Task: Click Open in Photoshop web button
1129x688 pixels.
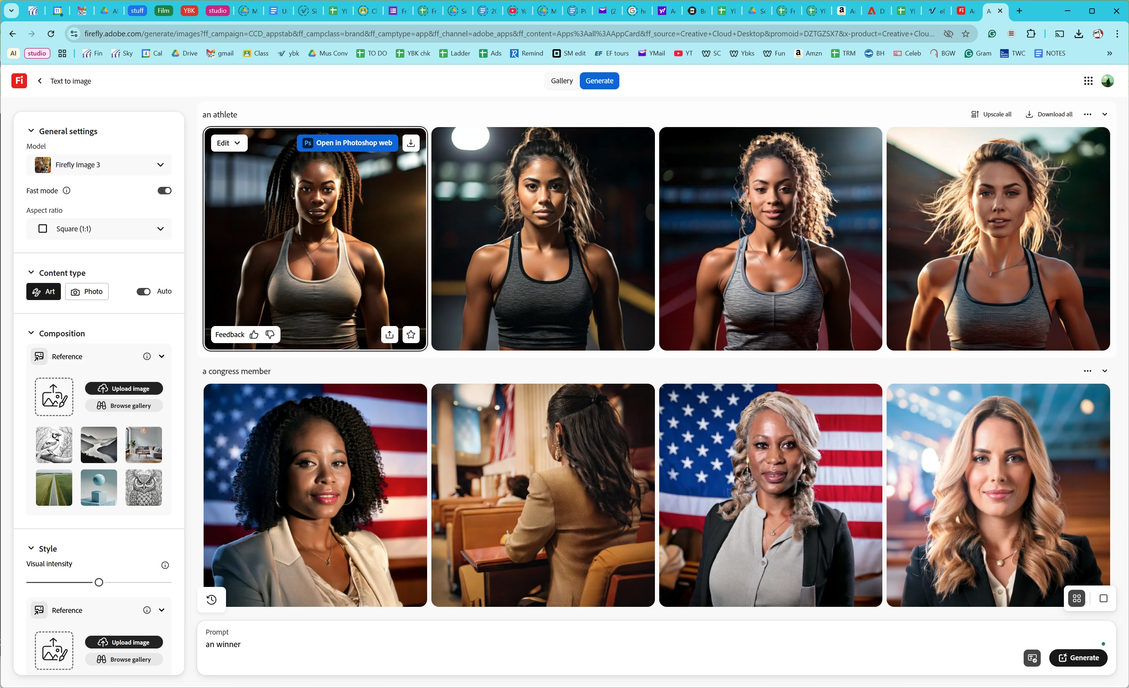Action: (x=347, y=143)
